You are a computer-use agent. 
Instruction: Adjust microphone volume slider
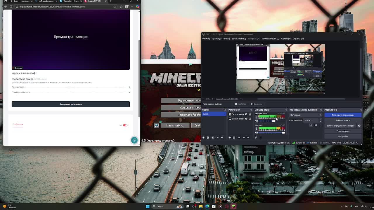(x=271, y=133)
